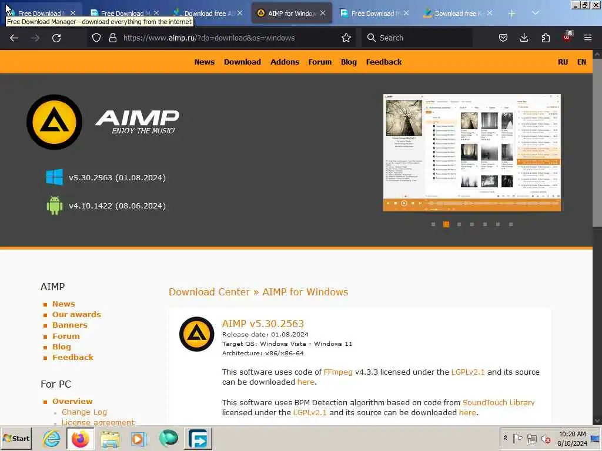Save page to Pocket
Screen dimensions: 602x451
(x=503, y=38)
